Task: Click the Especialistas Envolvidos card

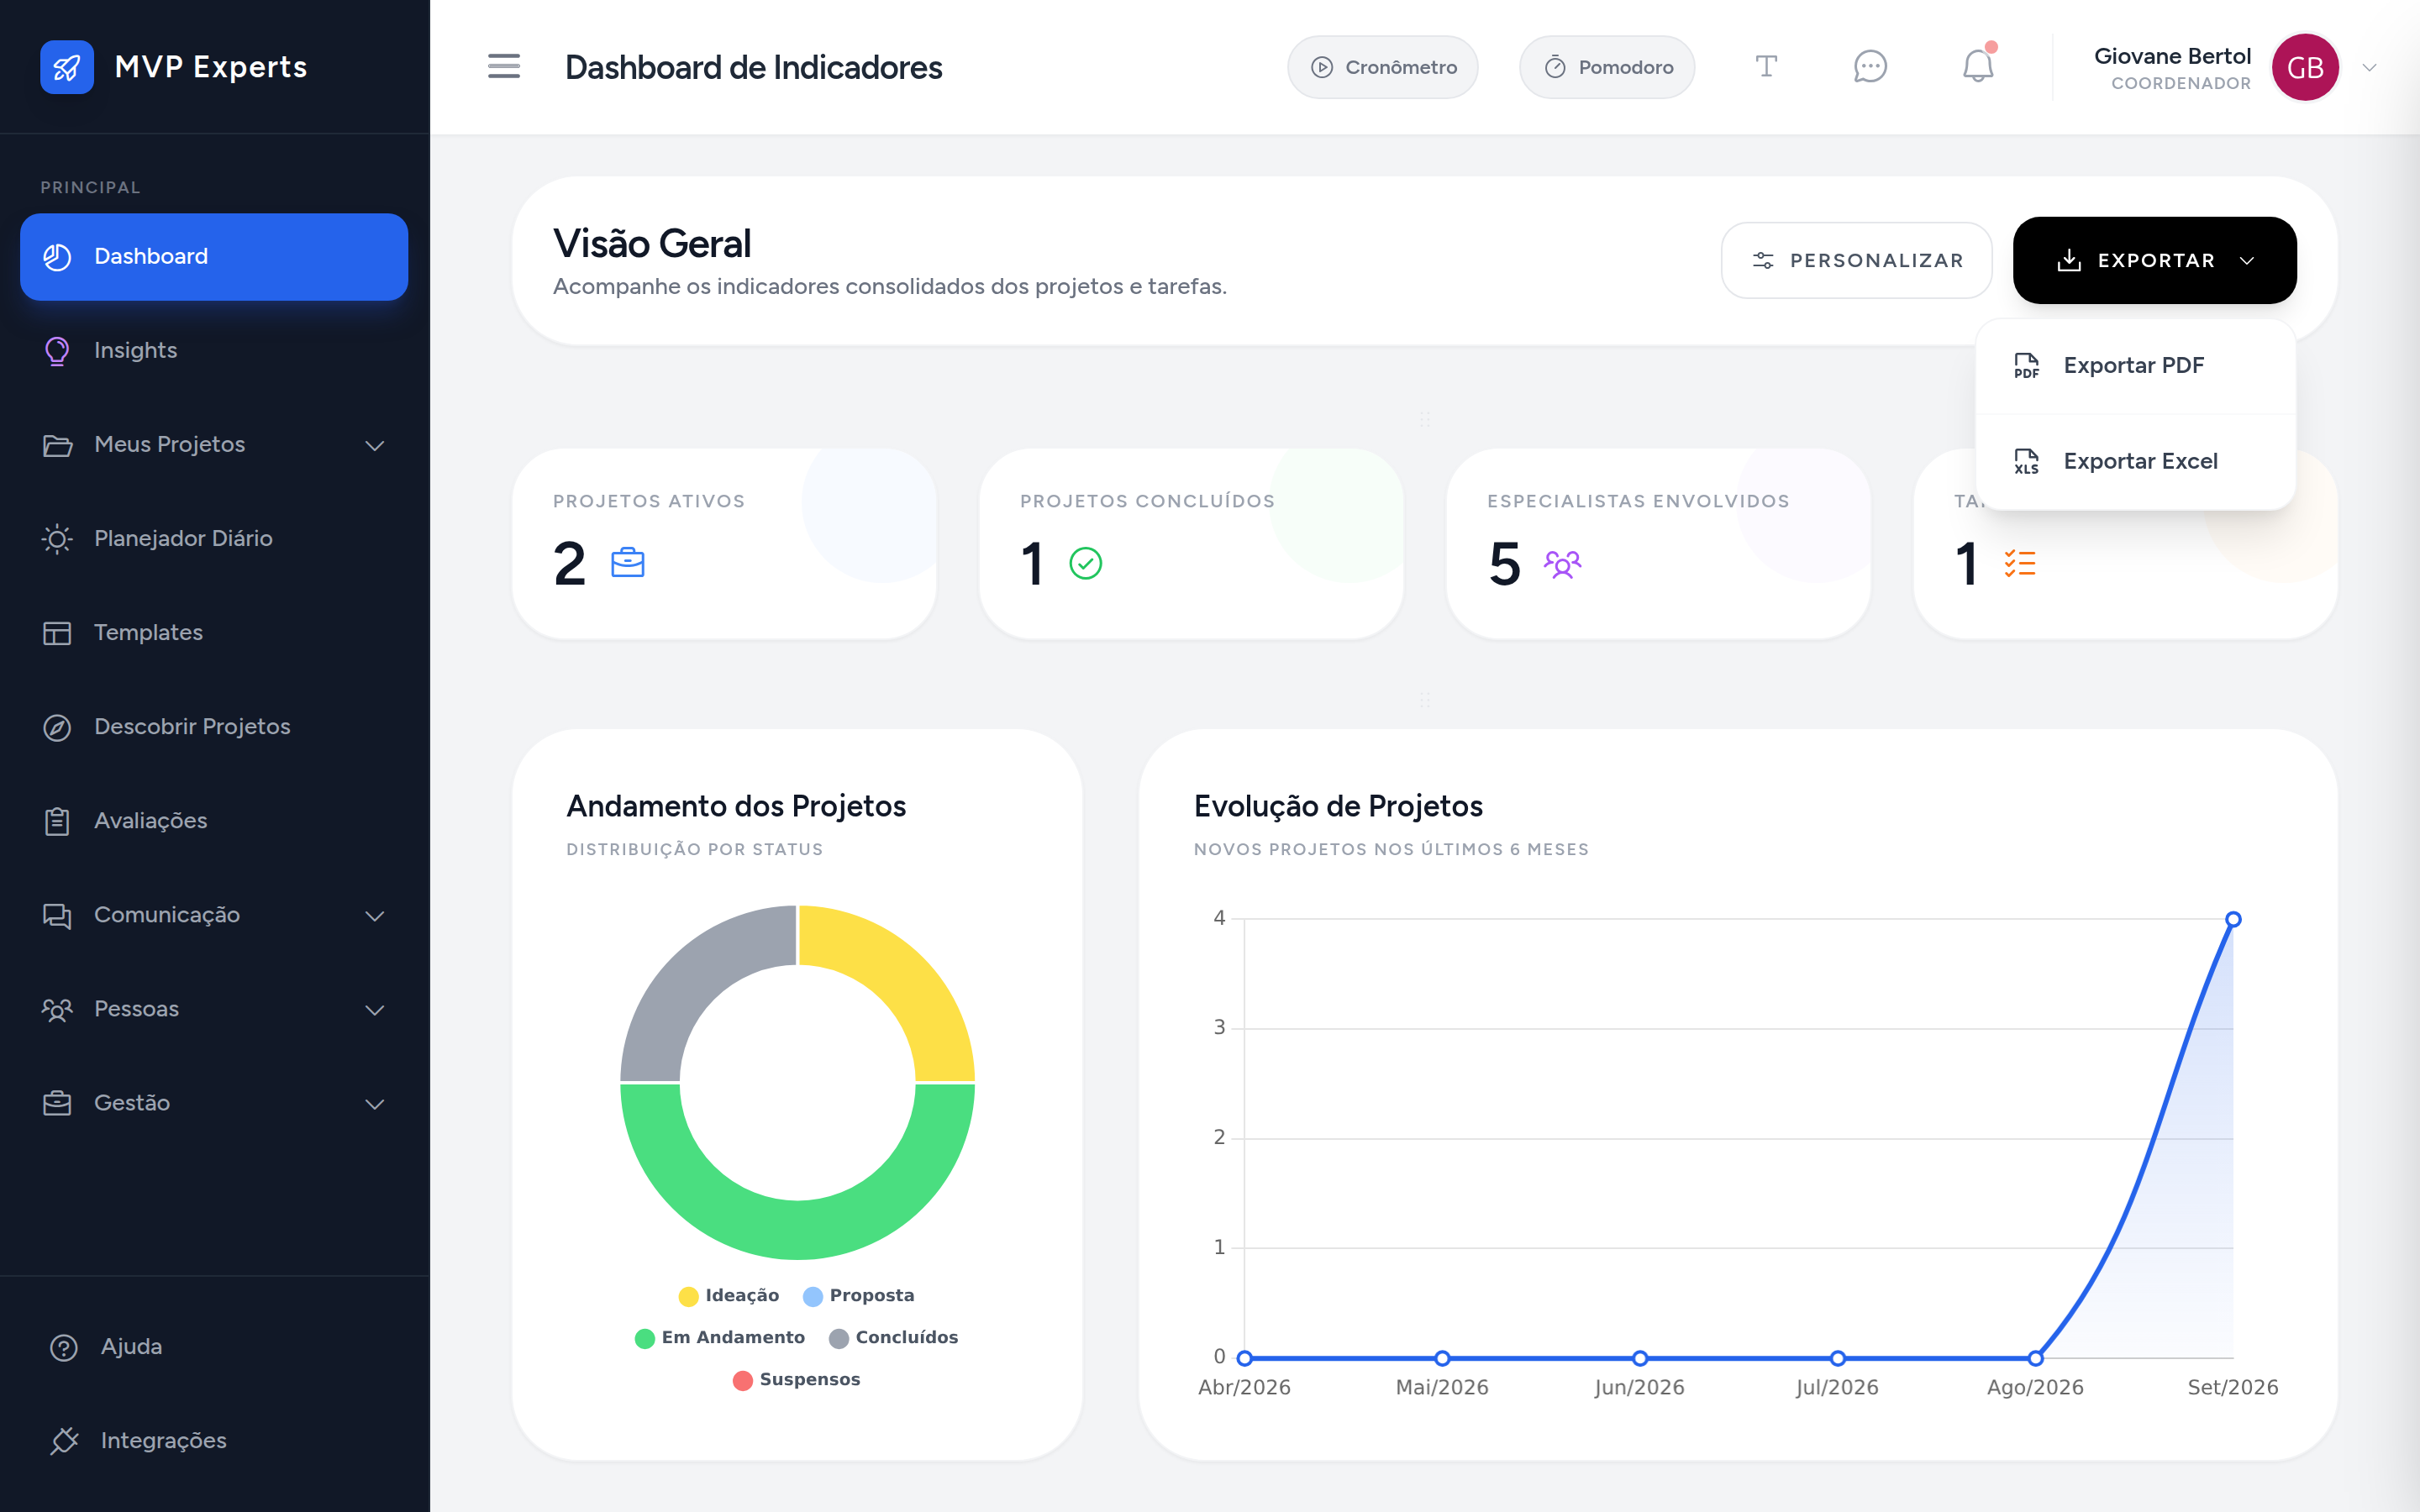Action: pyautogui.click(x=1658, y=544)
